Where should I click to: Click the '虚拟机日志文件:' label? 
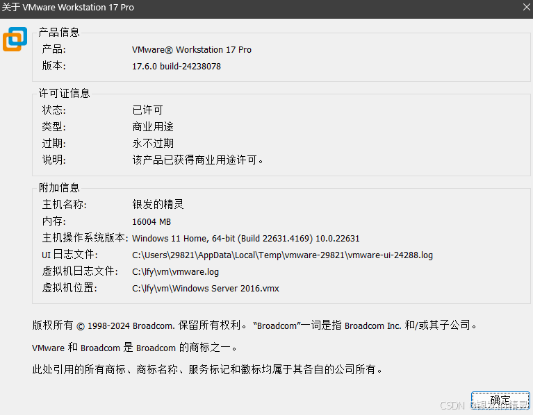[80, 271]
